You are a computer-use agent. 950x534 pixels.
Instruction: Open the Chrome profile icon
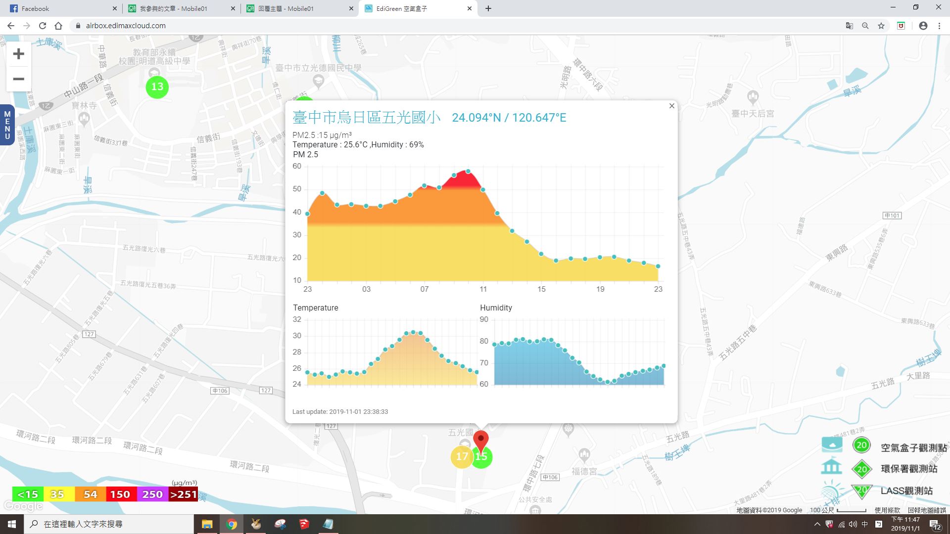(923, 26)
